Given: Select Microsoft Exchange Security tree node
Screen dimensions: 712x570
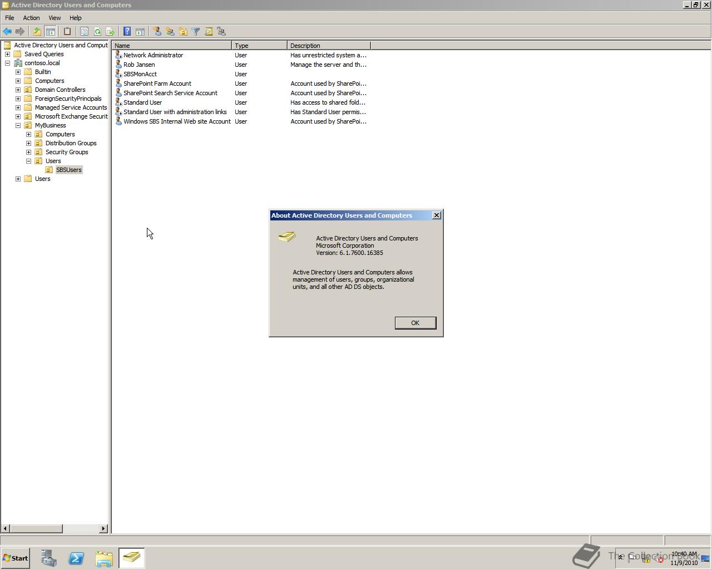Looking at the screenshot, I should tap(71, 116).
